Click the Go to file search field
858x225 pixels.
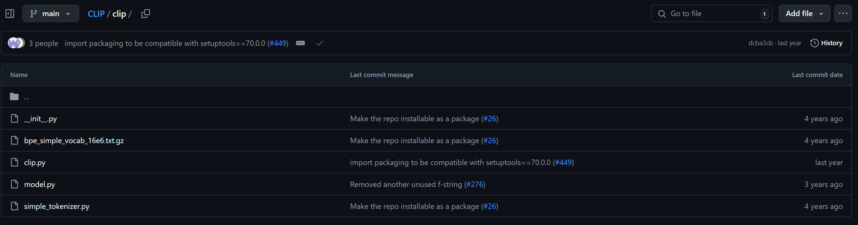coord(711,14)
